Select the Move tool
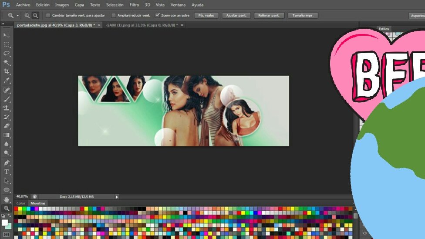Image resolution: width=425 pixels, height=239 pixels. [7, 36]
